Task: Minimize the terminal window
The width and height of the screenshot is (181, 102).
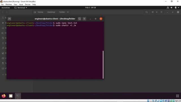Action: click(90, 19)
